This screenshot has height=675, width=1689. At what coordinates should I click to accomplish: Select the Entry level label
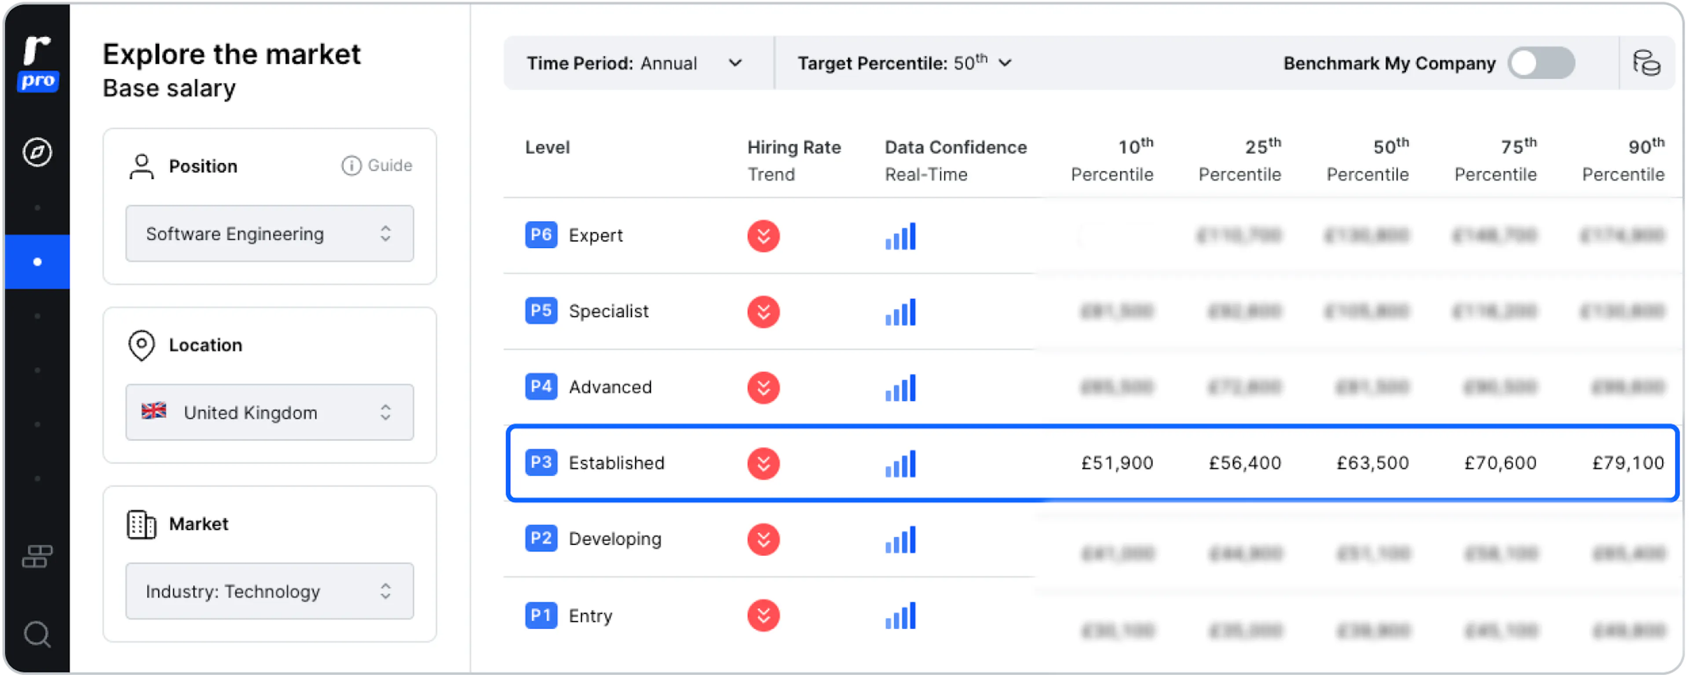coord(590,616)
